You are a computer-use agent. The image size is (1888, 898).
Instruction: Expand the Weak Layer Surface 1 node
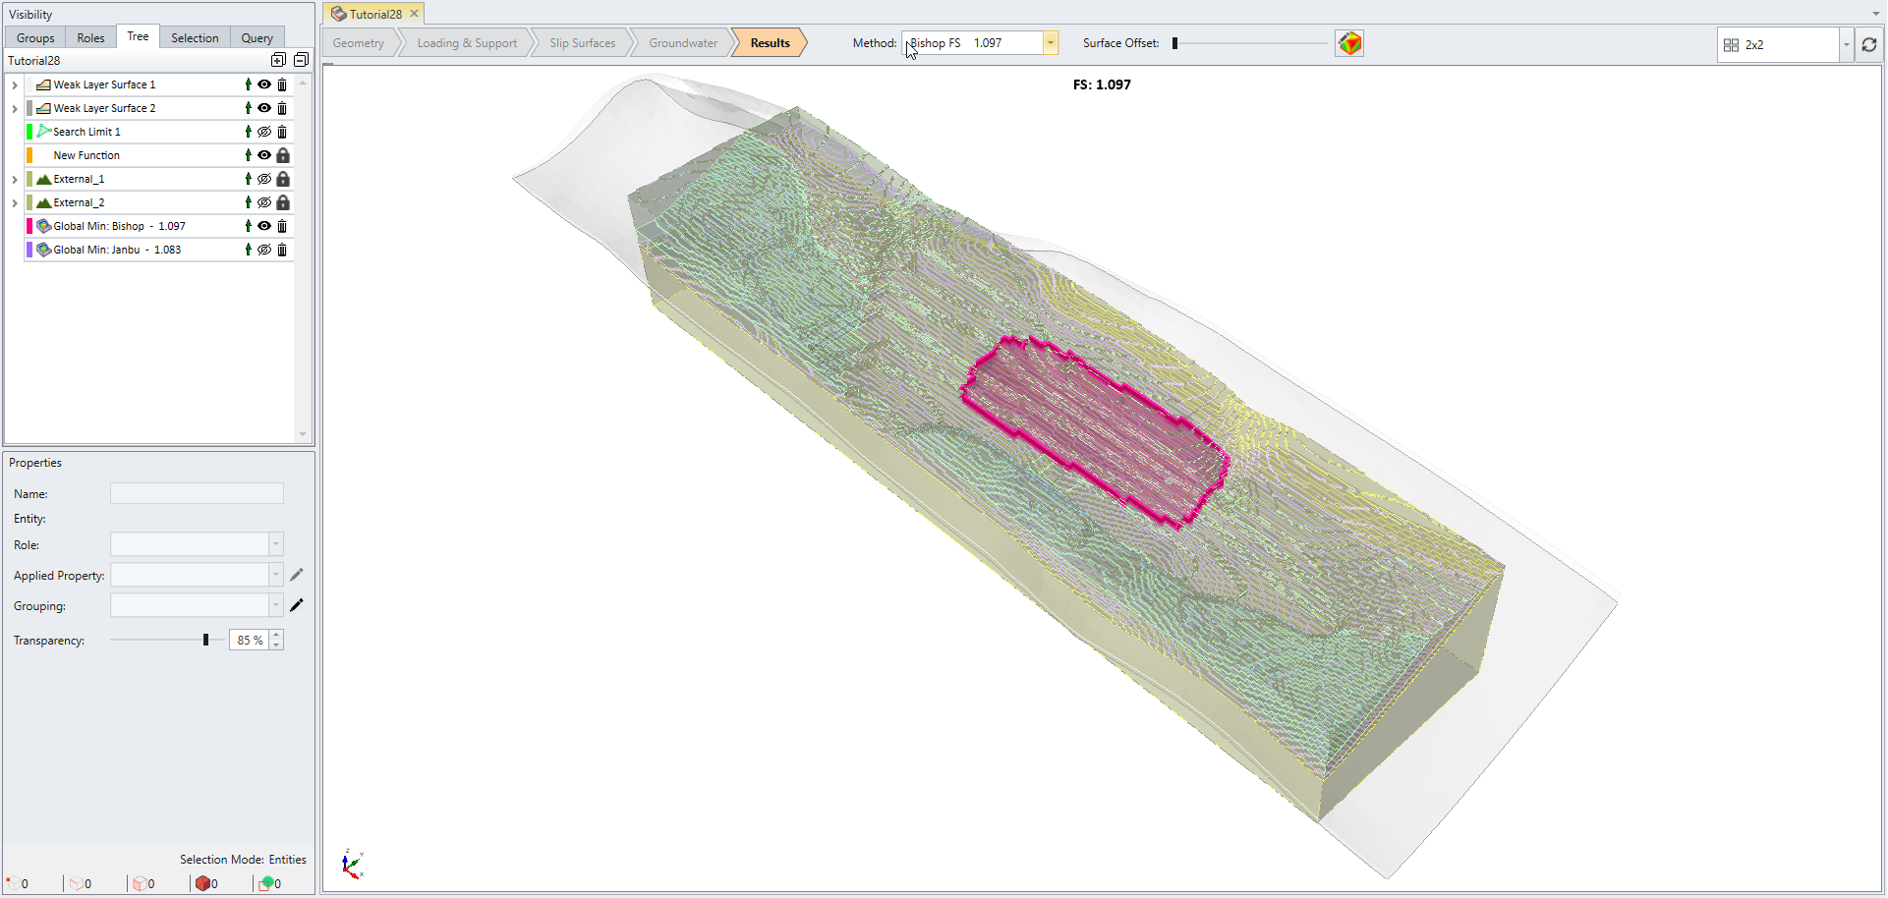point(15,85)
